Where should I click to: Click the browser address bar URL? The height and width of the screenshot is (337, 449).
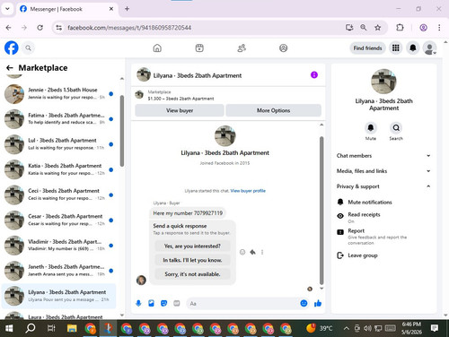click(129, 28)
